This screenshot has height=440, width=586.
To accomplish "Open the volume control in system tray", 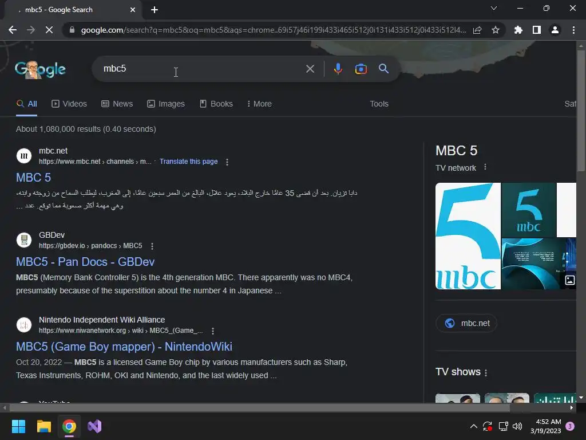I will point(517,426).
